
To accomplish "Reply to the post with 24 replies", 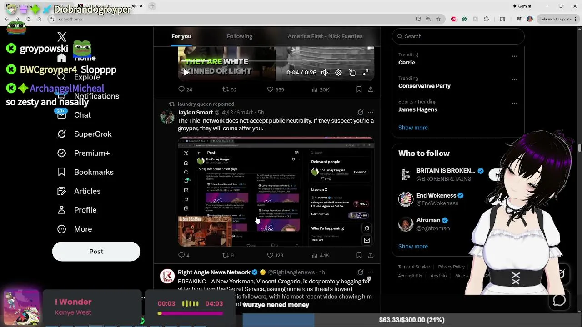I will pyautogui.click(x=185, y=89).
